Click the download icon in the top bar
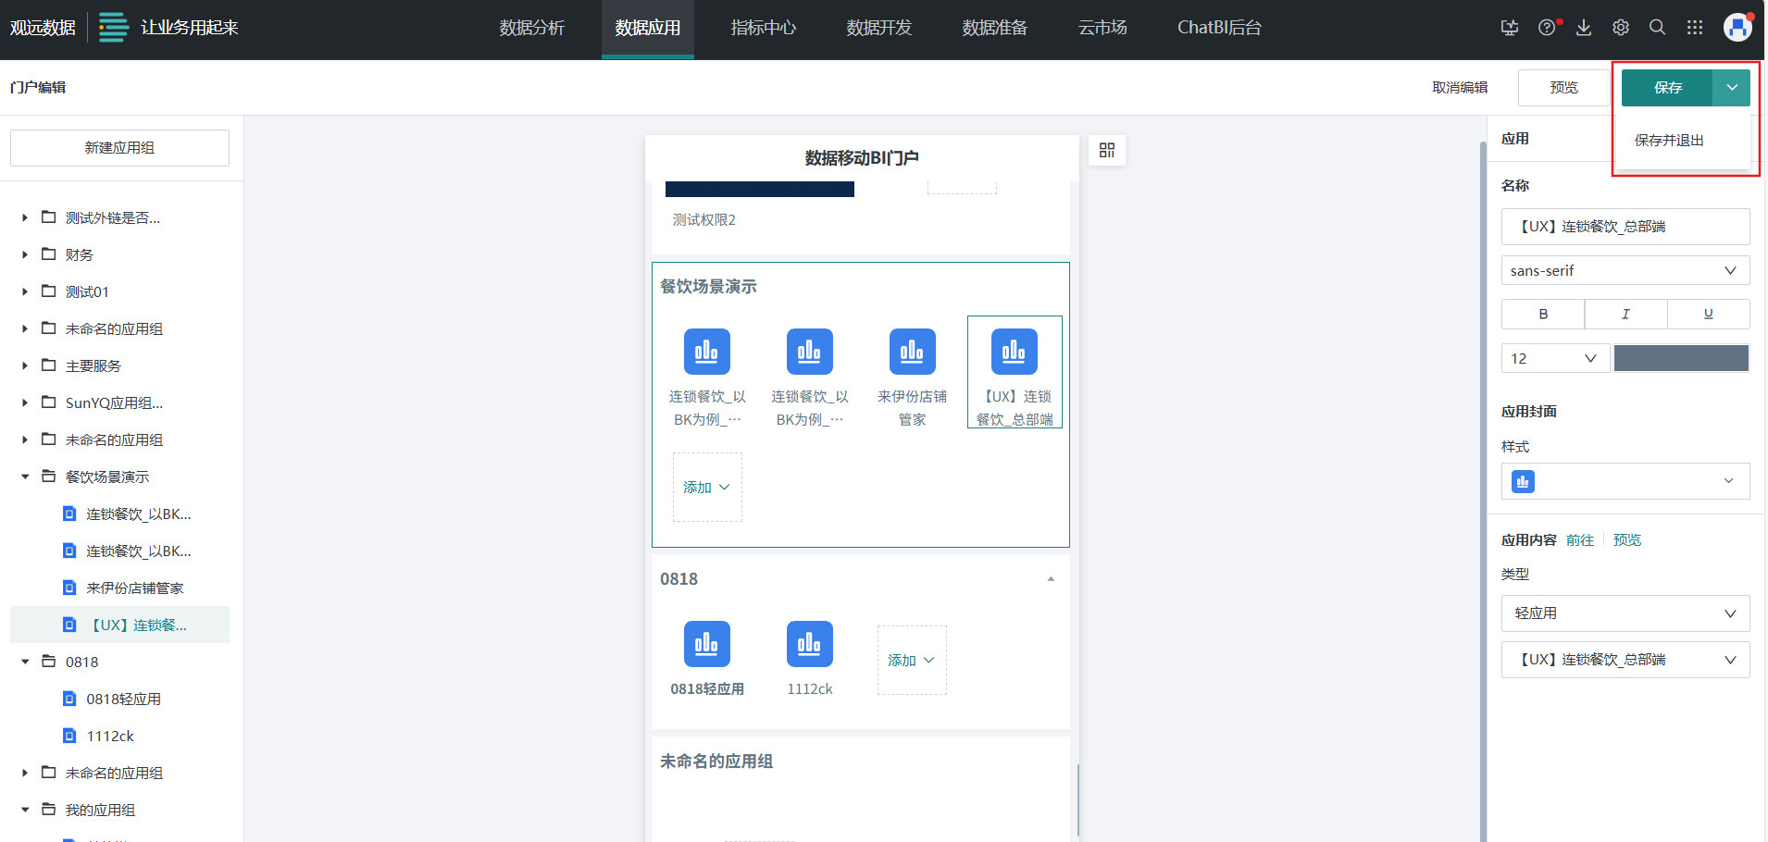The height and width of the screenshot is (842, 1768). (1583, 28)
